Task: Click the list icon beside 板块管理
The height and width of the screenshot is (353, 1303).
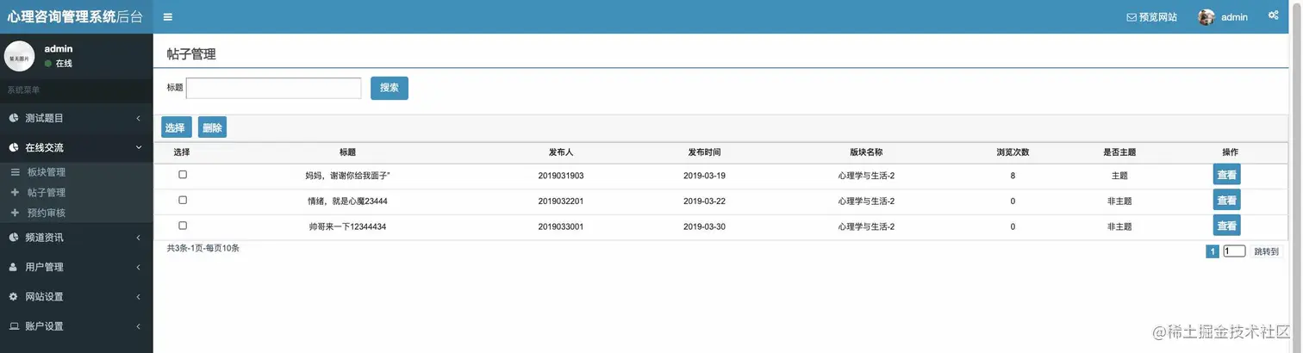Action: 15,172
